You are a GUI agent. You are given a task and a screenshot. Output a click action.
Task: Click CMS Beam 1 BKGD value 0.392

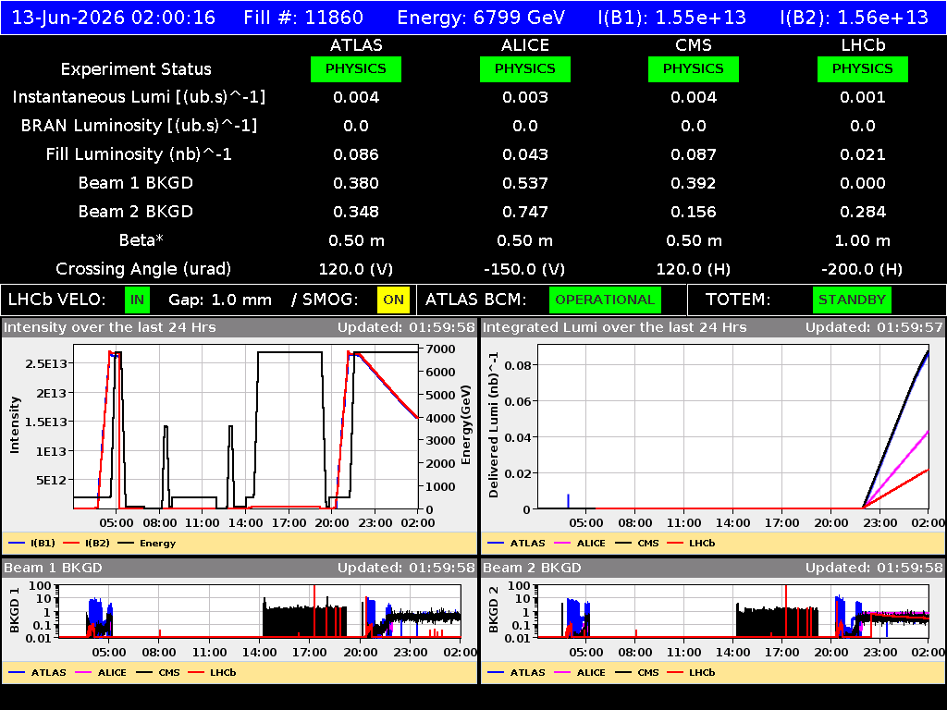coord(694,183)
